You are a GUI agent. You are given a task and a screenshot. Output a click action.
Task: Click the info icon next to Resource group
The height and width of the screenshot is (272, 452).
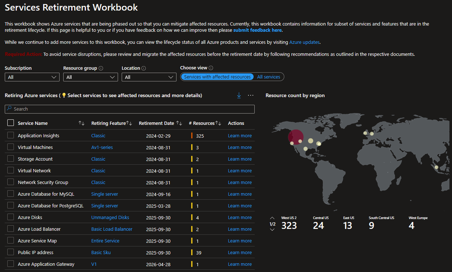click(x=101, y=68)
